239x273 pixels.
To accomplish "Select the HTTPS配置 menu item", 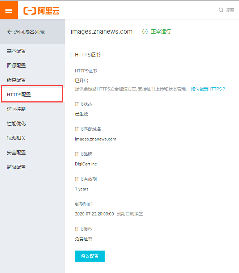I will click(x=19, y=94).
